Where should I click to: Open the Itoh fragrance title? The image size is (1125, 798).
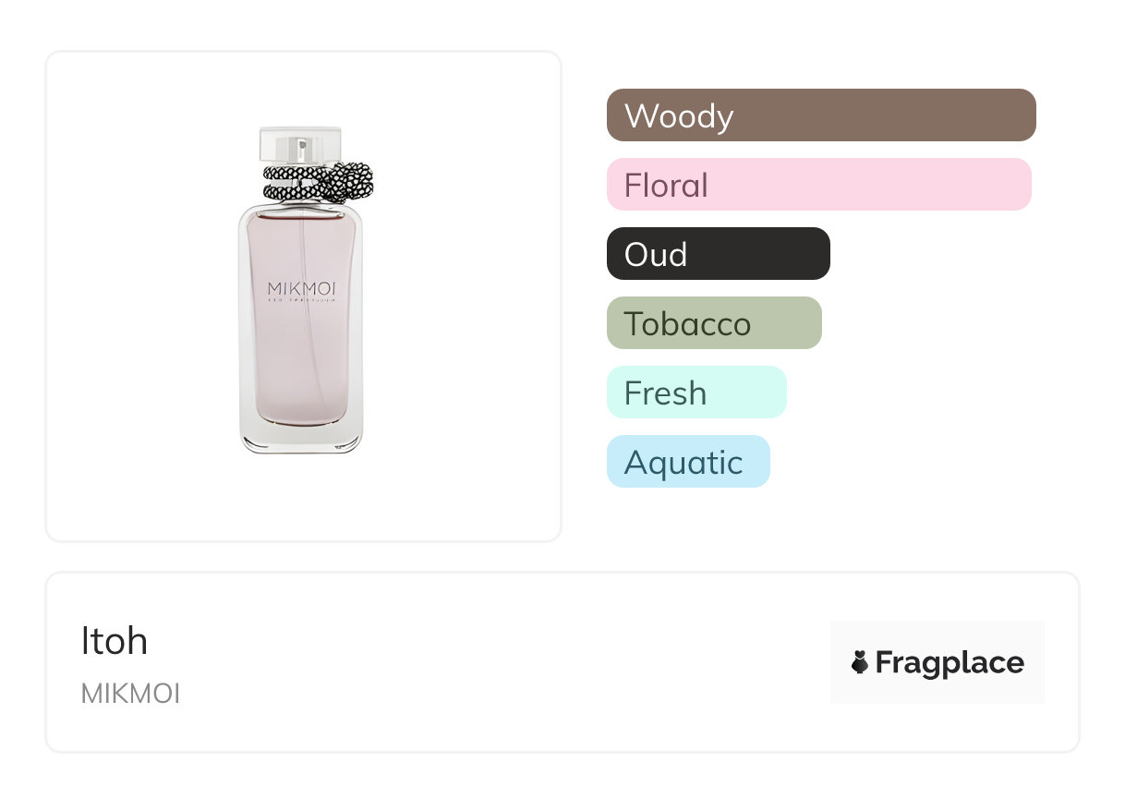pyautogui.click(x=115, y=641)
